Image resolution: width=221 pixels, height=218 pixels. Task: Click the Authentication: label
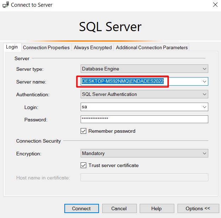[33, 94]
